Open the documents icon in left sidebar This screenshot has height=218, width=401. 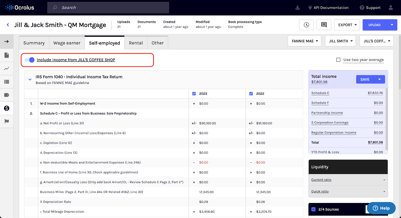pos(7,55)
